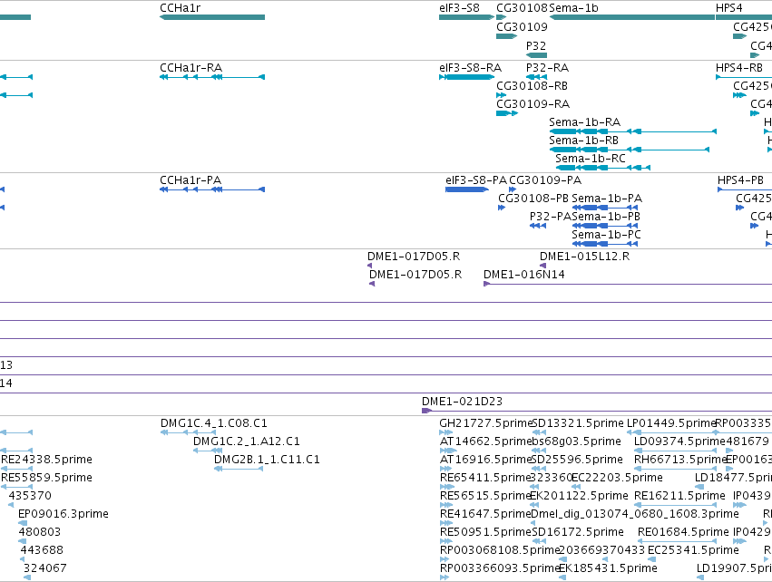The width and height of the screenshot is (772, 582).
Task: Select the Sema-1b-PB label
Action: click(606, 217)
